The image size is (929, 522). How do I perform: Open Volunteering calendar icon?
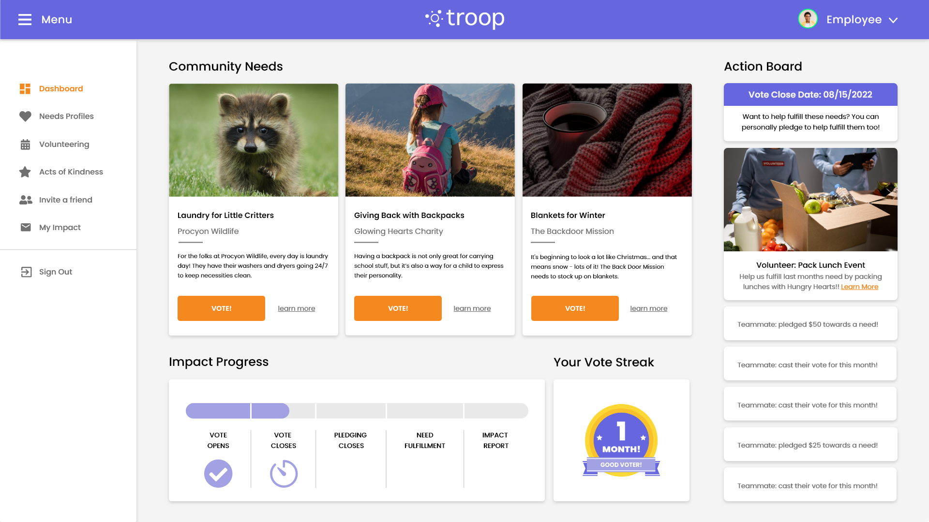coord(25,145)
